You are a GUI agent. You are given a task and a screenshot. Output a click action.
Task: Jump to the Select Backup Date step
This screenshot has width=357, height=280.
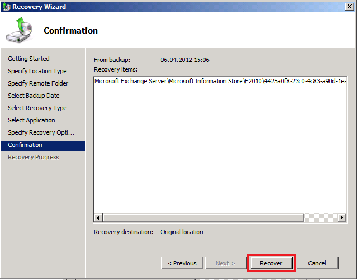[34, 96]
